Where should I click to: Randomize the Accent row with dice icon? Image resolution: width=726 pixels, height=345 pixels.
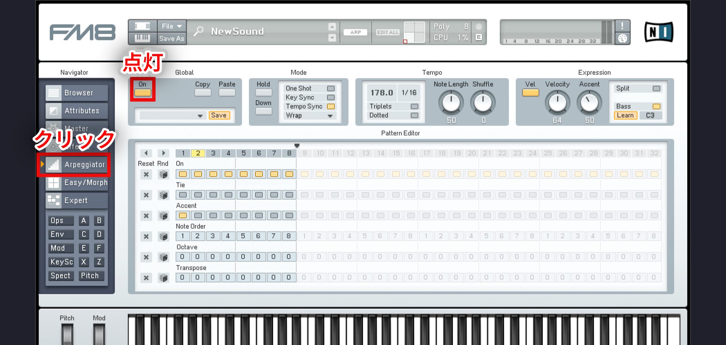click(164, 216)
